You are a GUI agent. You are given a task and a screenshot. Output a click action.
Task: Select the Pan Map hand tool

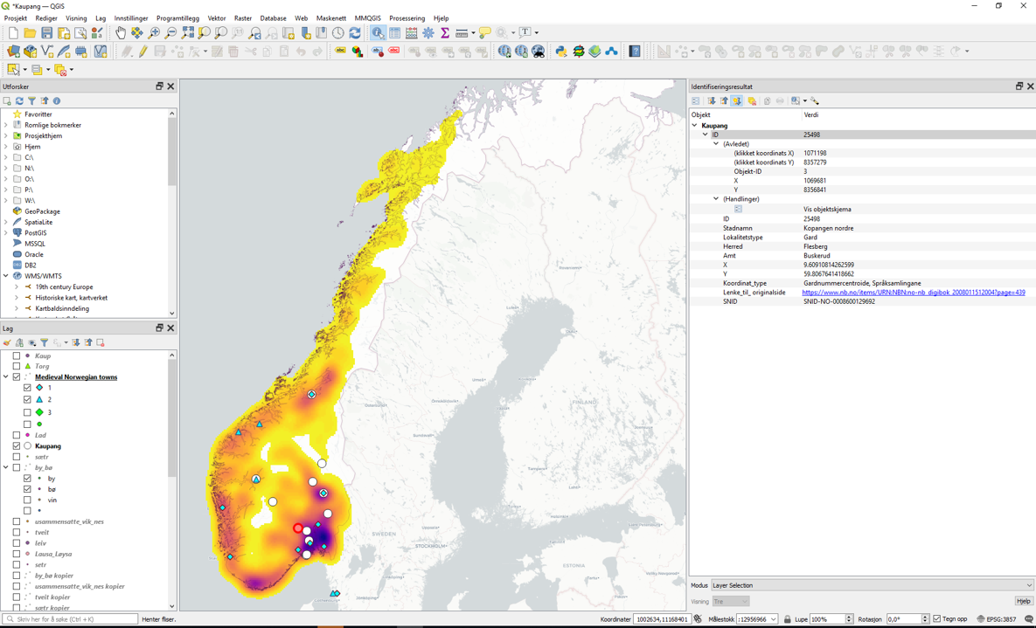click(x=121, y=33)
